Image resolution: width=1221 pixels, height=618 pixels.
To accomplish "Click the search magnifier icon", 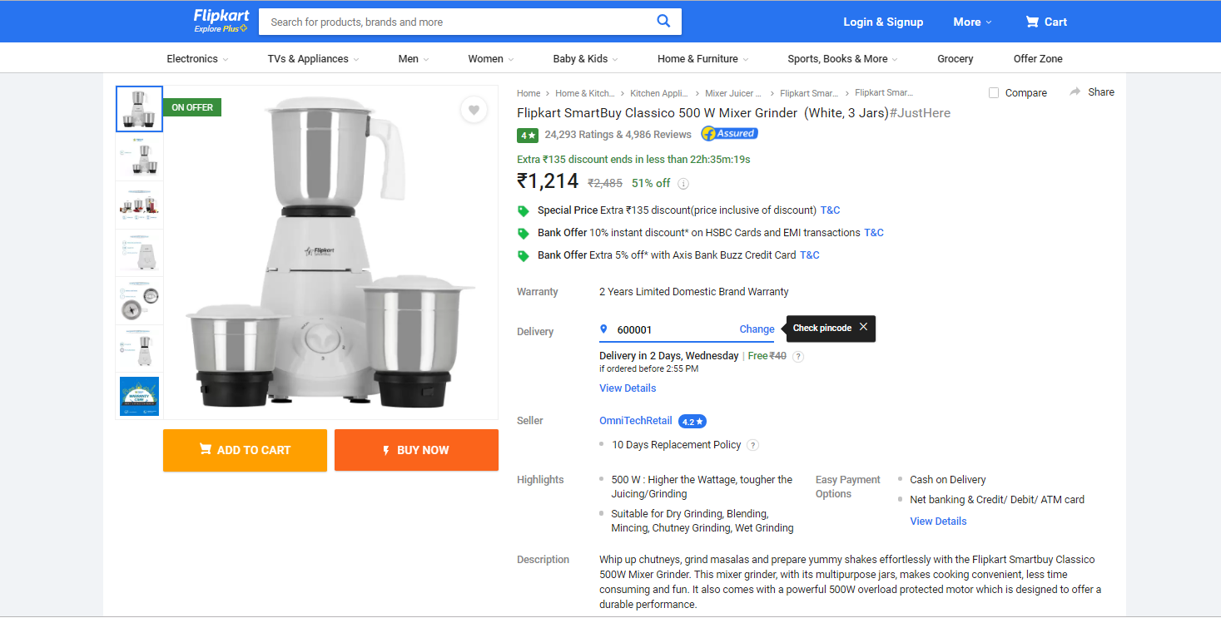I will click(663, 22).
